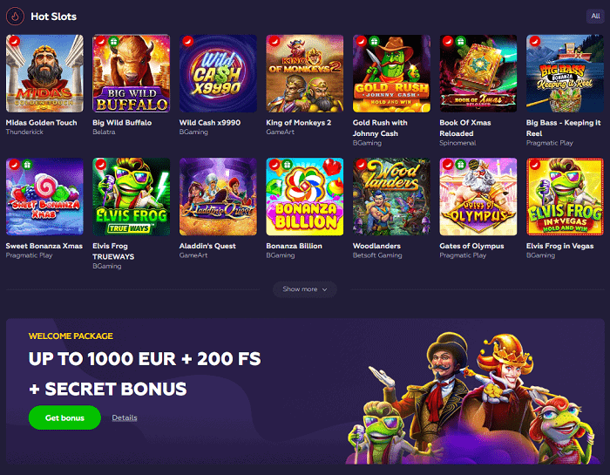Click the hot chili badge on Midas Golden Touch
This screenshot has height=475, width=610.
click(x=15, y=41)
